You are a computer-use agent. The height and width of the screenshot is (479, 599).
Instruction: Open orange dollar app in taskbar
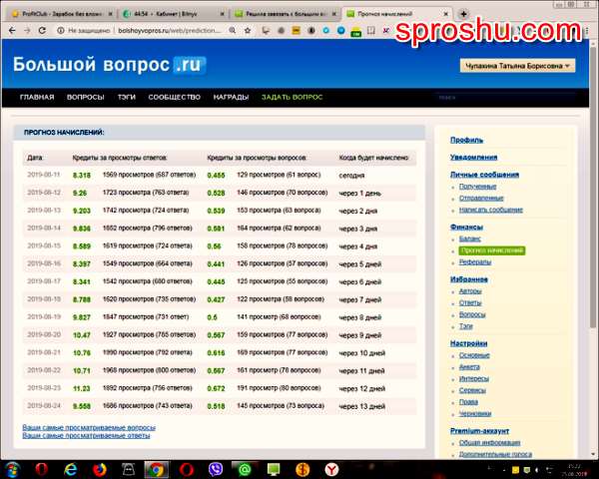pos(302,469)
